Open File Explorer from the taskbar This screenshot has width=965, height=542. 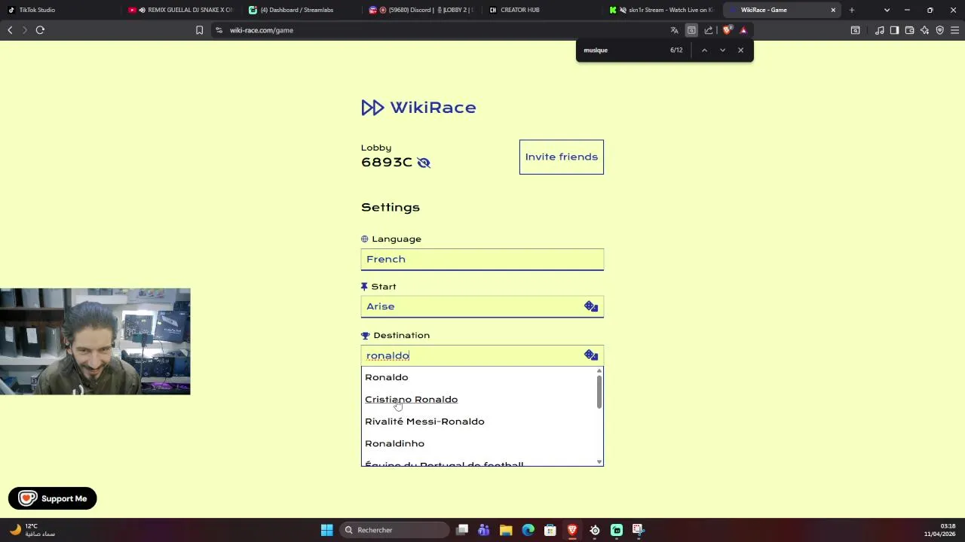click(506, 530)
